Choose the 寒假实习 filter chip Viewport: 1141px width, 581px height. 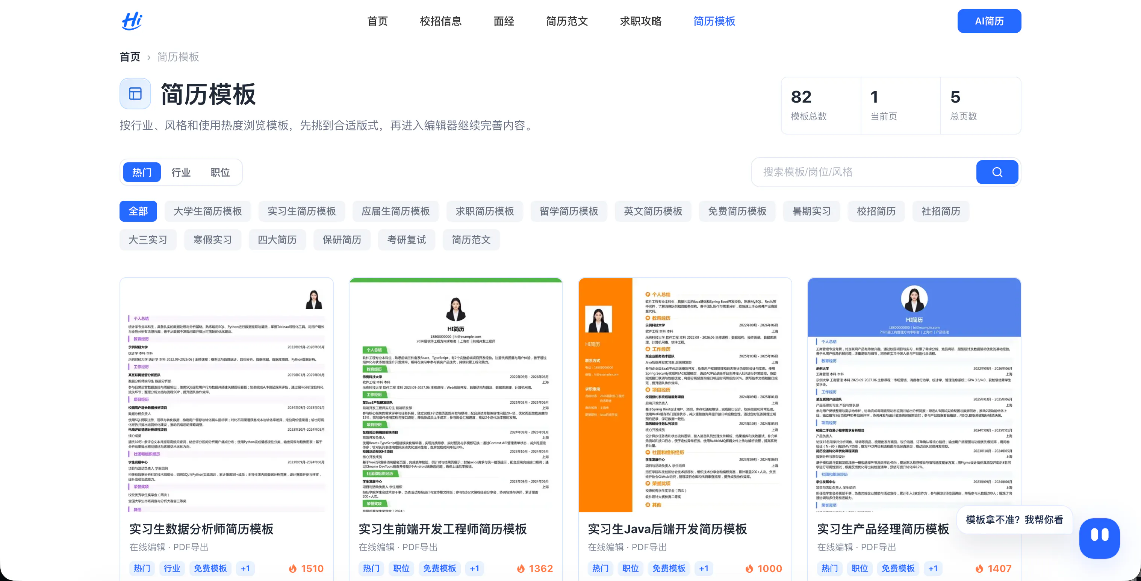[x=213, y=239]
